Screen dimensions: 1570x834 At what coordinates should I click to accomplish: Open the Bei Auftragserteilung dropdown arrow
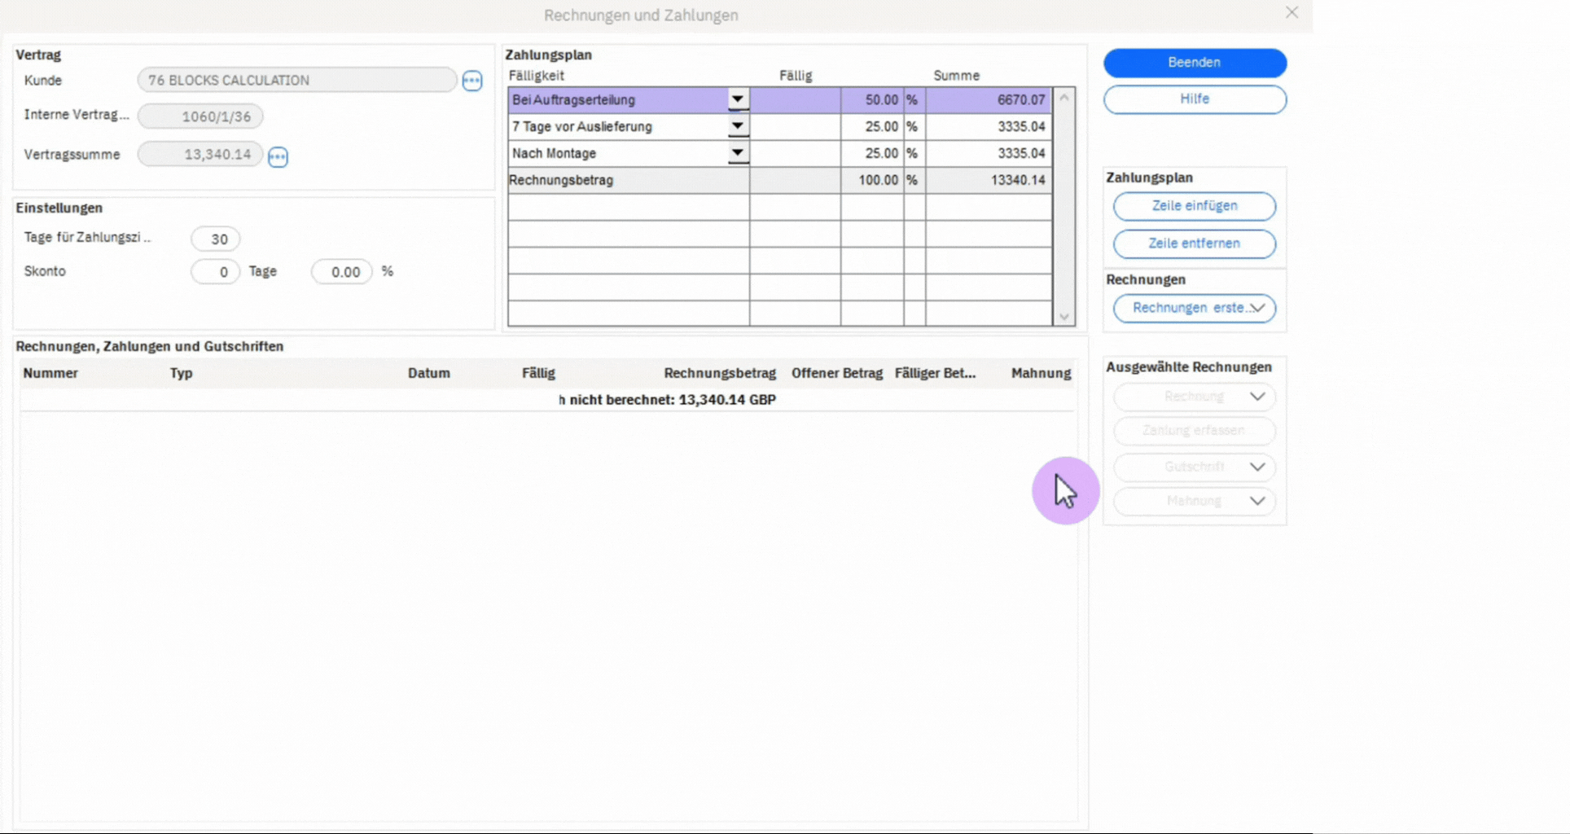click(737, 99)
